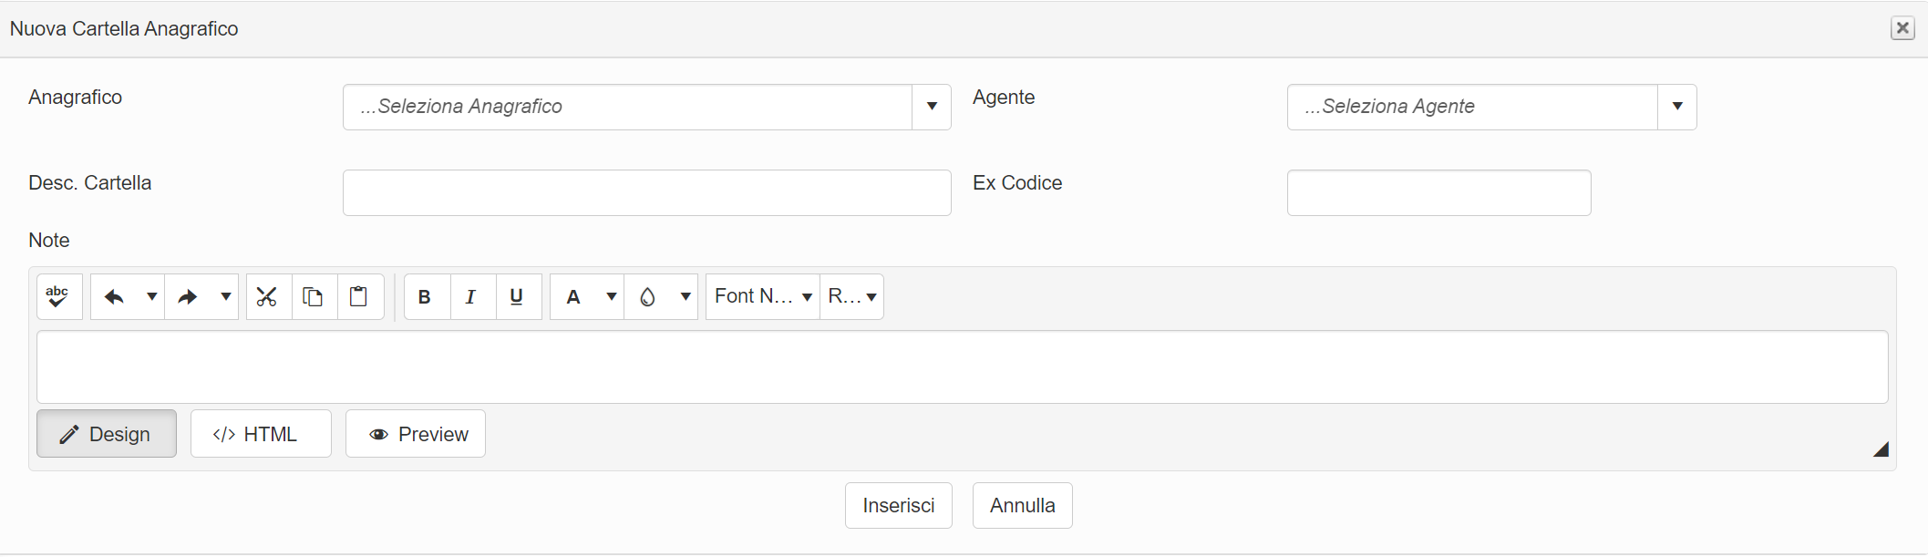Click inside the Ex Codice field
This screenshot has width=1928, height=557.
(x=1438, y=192)
